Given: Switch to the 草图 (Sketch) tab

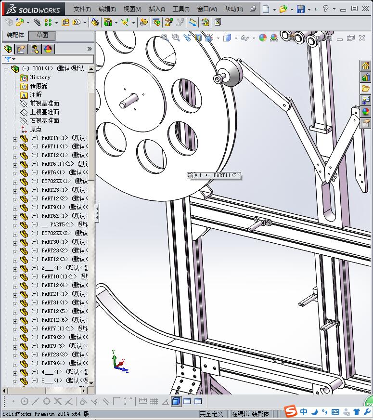Looking at the screenshot, I should pyautogui.click(x=42, y=35).
